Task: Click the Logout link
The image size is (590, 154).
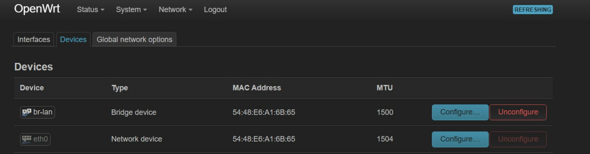Action: click(215, 10)
